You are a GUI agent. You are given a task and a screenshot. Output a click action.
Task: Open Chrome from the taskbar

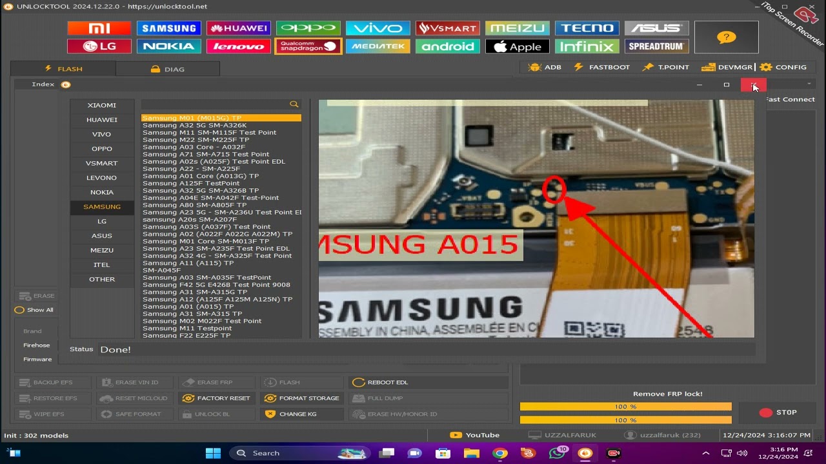click(x=499, y=453)
